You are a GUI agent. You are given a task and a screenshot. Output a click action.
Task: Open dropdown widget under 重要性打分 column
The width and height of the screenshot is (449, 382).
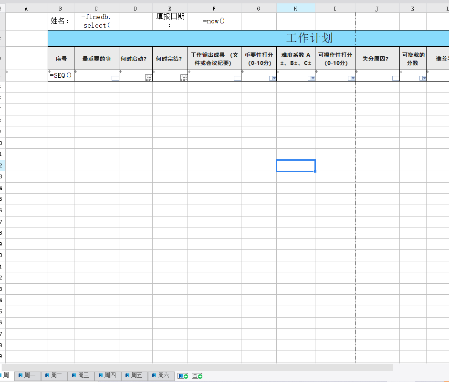coord(272,78)
